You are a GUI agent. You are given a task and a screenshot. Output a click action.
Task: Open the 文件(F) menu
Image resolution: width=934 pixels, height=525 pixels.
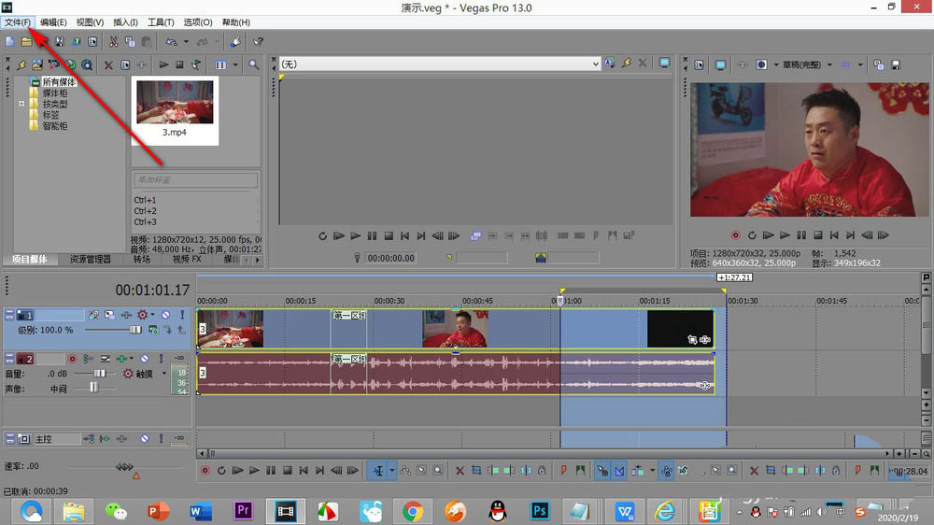click(x=17, y=22)
